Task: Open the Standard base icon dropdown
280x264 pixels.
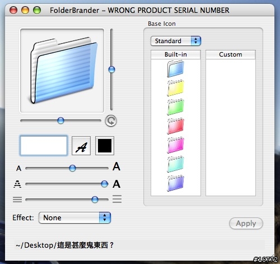Action: pyautogui.click(x=176, y=41)
